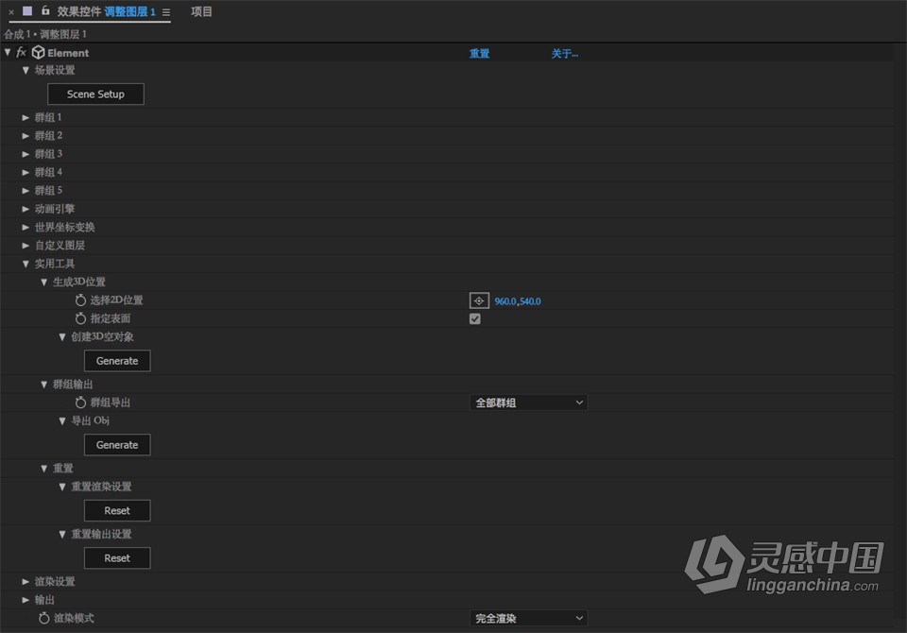Expand 群组 5

coord(26,190)
